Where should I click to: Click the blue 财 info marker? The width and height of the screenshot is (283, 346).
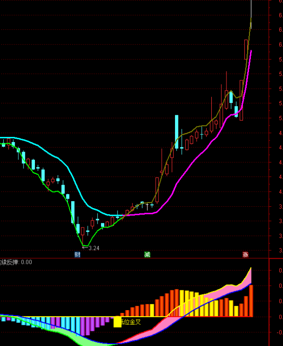[x=77, y=254]
